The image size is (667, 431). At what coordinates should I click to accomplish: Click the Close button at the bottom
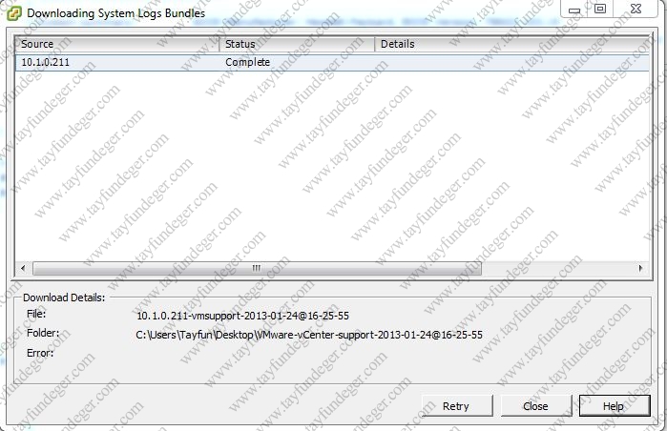536,406
